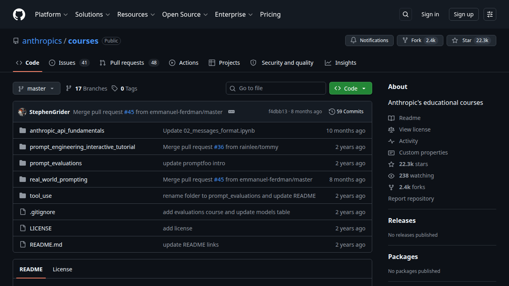Image resolution: width=509 pixels, height=286 pixels.
Task: Click the Report repository link
Action: coord(411,199)
